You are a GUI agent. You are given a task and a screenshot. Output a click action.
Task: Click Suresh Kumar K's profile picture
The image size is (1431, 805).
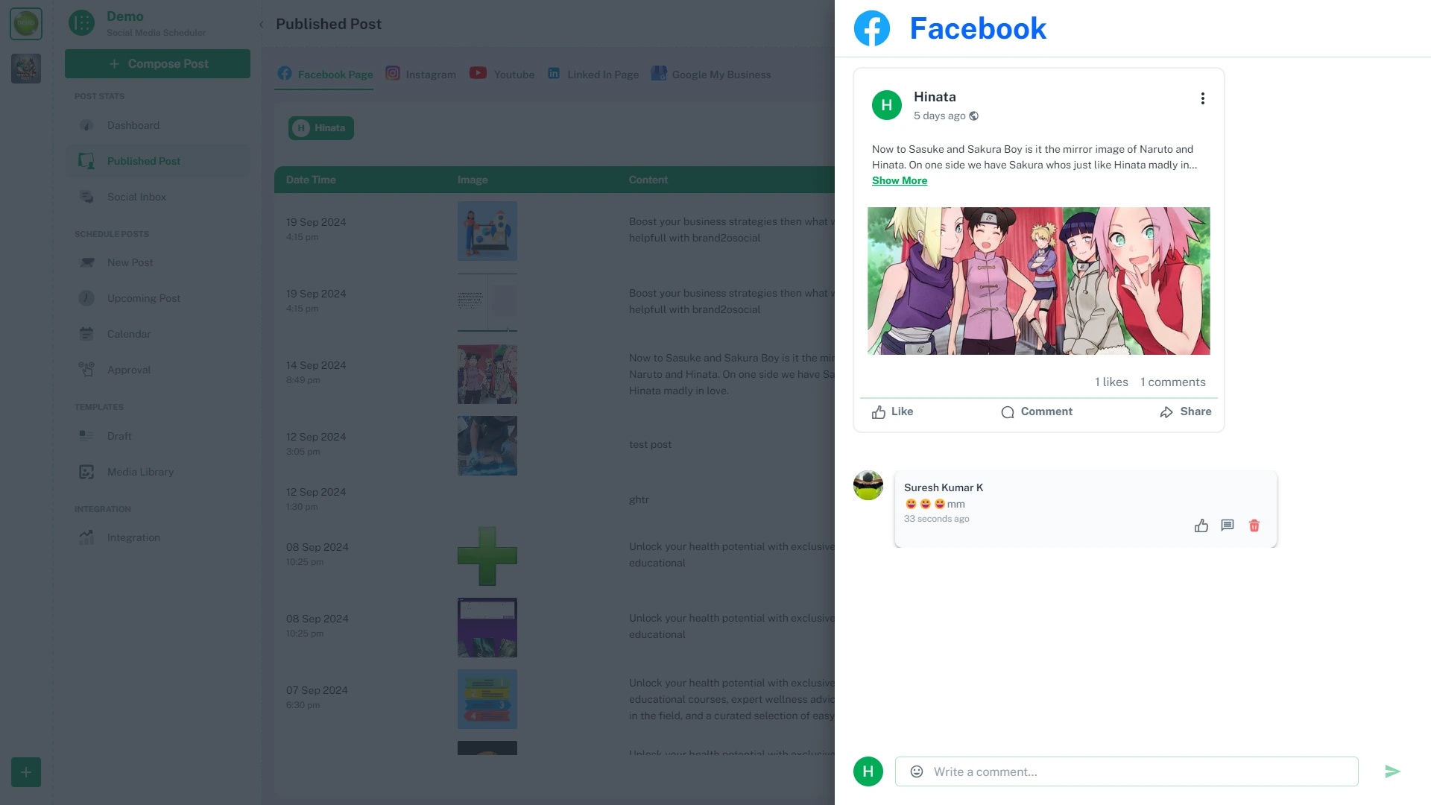pyautogui.click(x=868, y=485)
